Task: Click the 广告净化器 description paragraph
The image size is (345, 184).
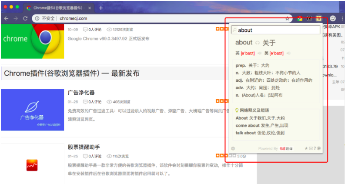Action: click(148, 115)
